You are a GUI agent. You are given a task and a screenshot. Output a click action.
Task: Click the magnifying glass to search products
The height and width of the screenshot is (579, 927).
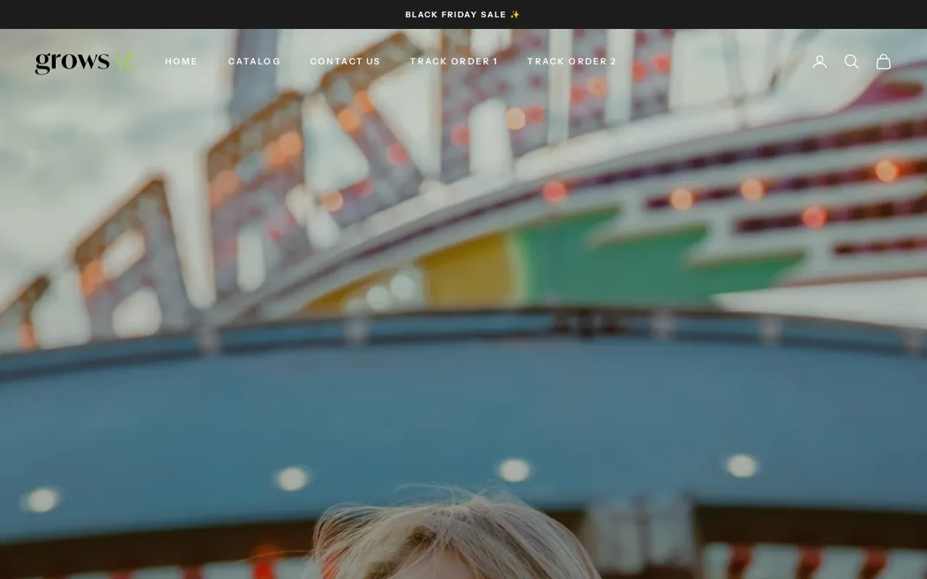[852, 62]
